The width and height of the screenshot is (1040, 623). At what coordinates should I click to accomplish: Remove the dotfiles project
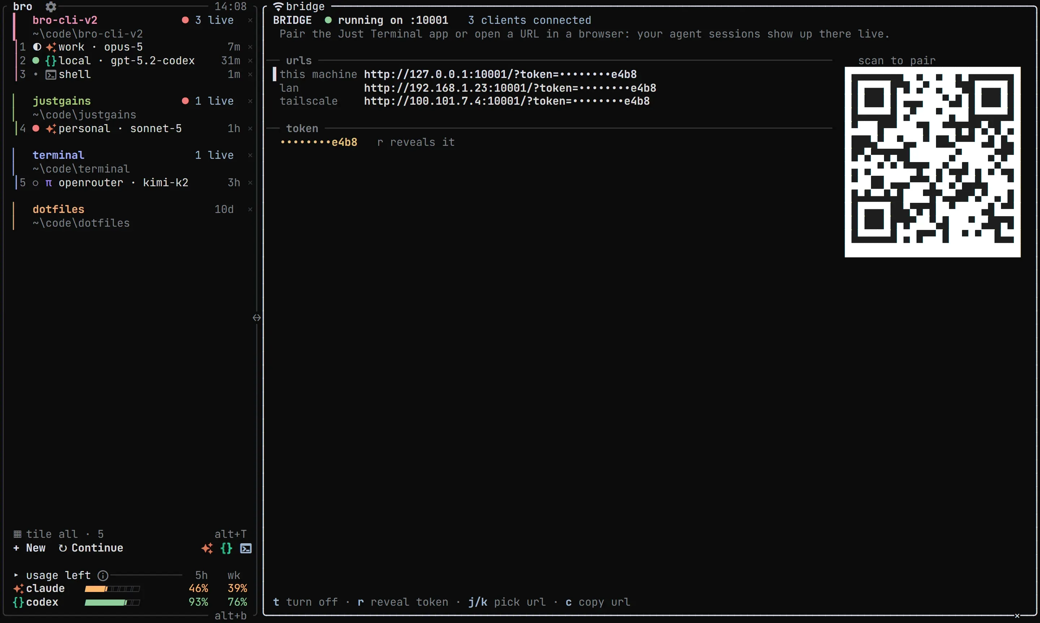tap(250, 209)
